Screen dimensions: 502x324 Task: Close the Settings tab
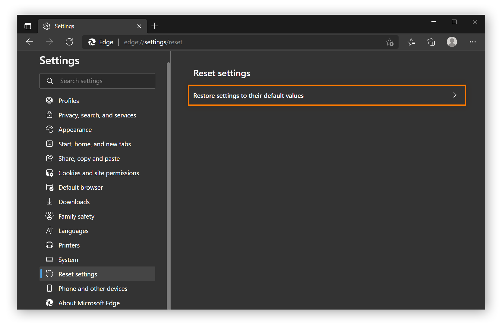139,26
